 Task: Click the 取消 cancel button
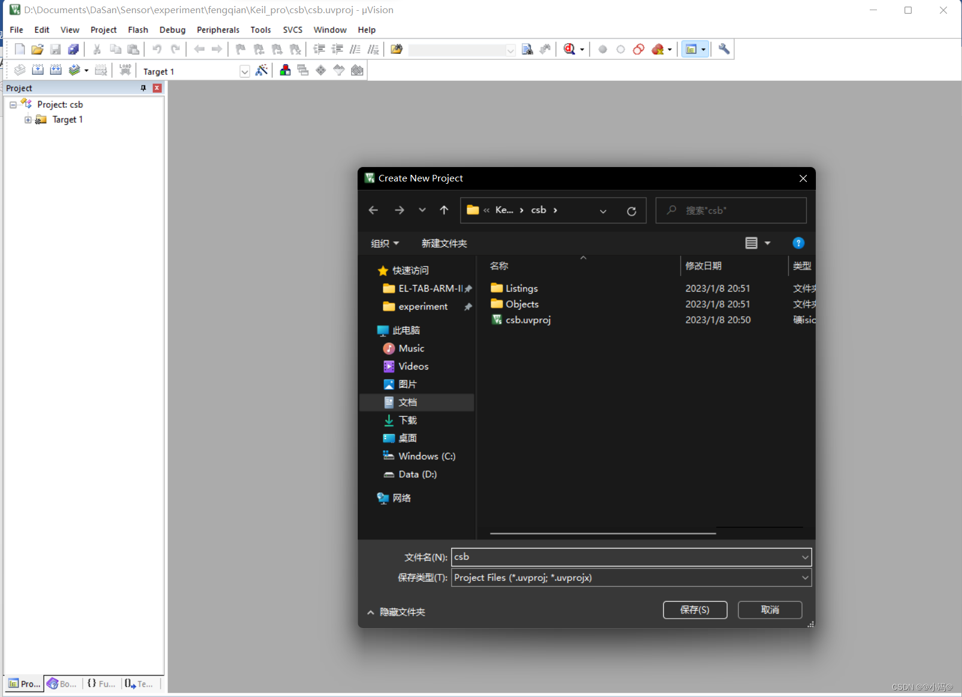tap(770, 610)
